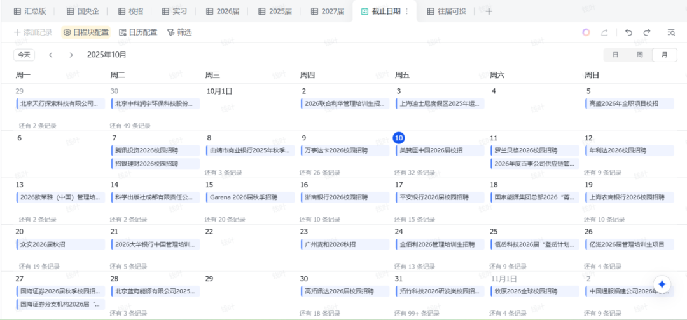
Task: Open the floating AI assistant sparkle button
Action: [662, 284]
